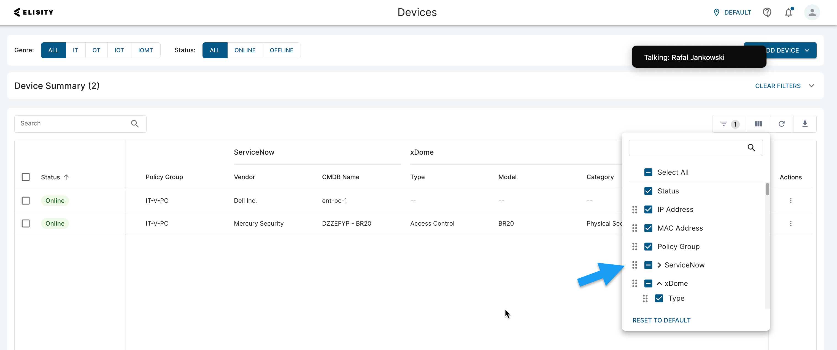Image resolution: width=837 pixels, height=350 pixels.
Task: Uncheck the IP Address column checkbox
Action: click(649, 209)
